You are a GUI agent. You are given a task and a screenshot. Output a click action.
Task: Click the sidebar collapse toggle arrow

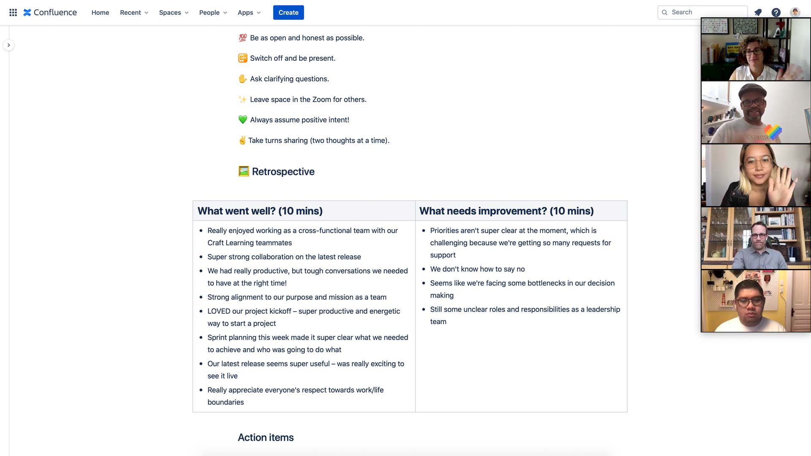pyautogui.click(x=9, y=45)
